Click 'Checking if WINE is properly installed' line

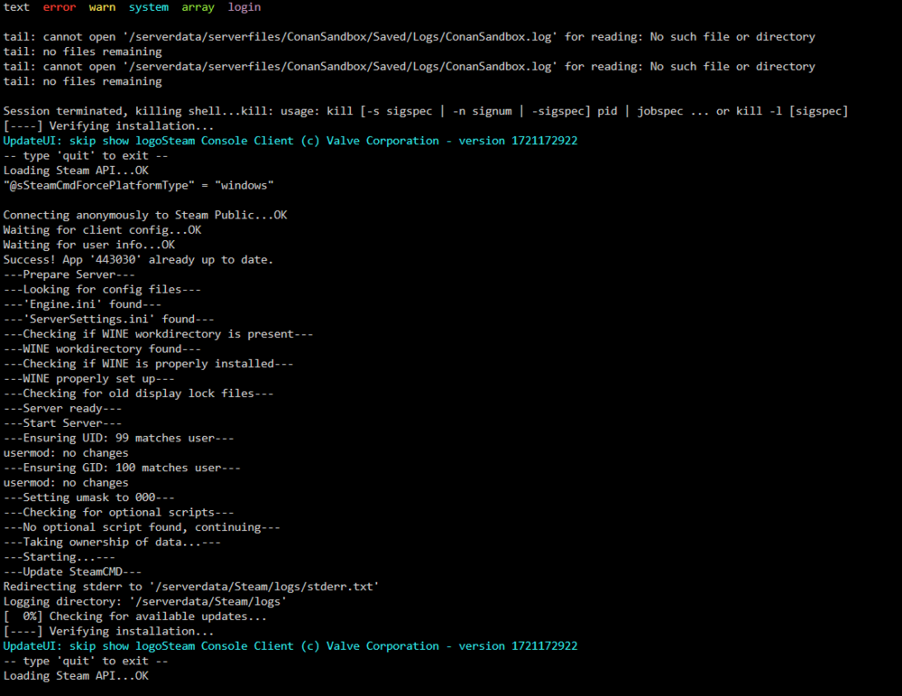point(149,364)
